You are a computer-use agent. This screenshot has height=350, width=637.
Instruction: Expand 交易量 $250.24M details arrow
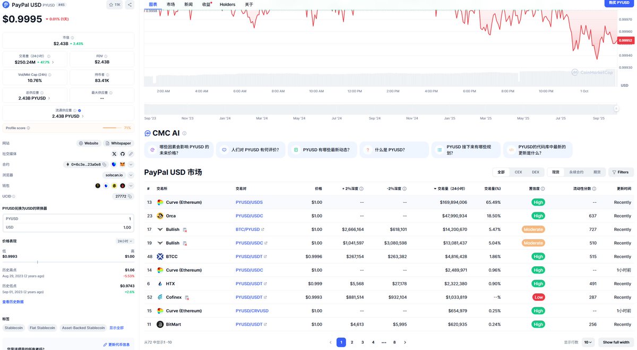[x=53, y=62]
